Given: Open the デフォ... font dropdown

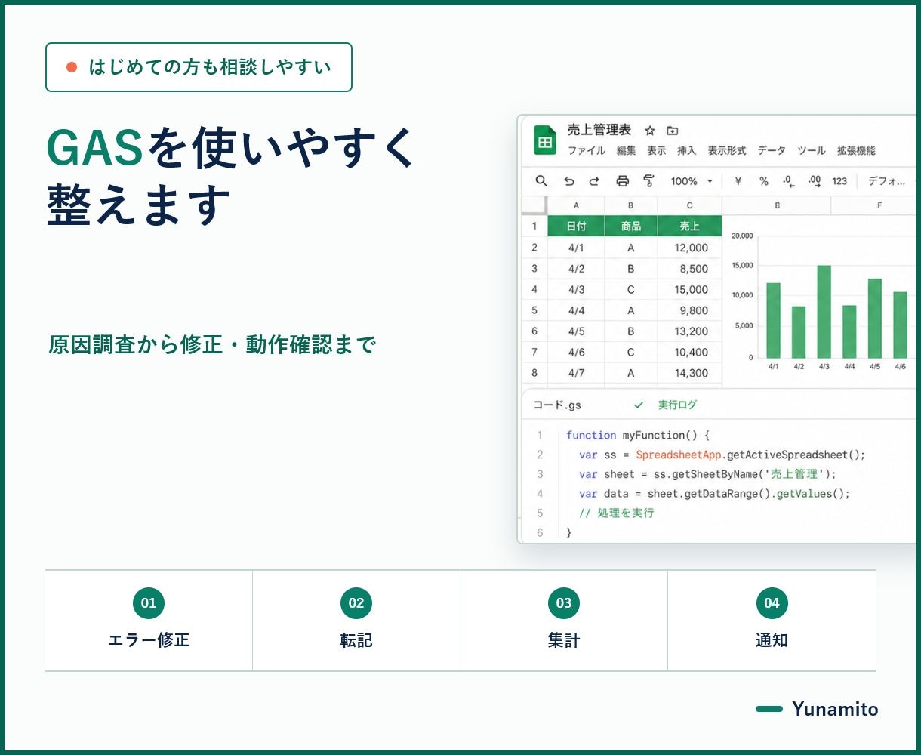Looking at the screenshot, I should click(x=891, y=181).
